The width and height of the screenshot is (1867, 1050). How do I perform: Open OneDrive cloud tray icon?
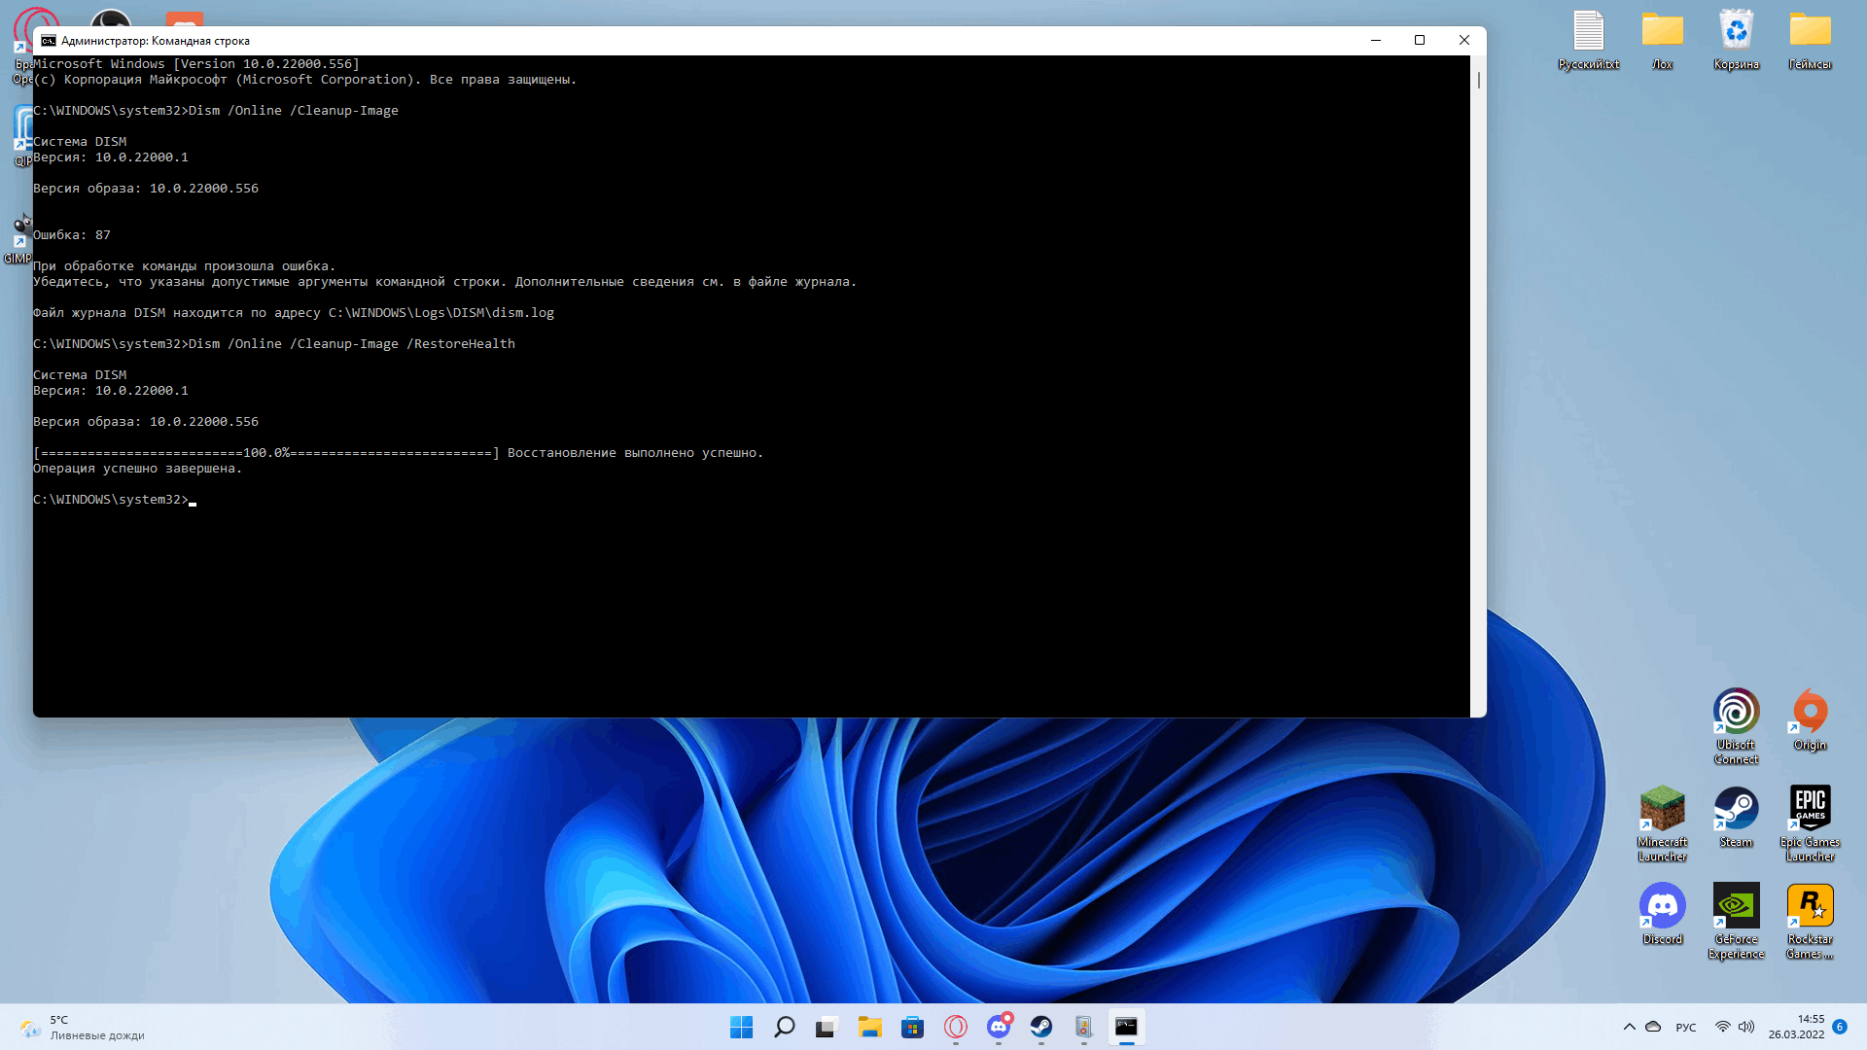pos(1653,1027)
